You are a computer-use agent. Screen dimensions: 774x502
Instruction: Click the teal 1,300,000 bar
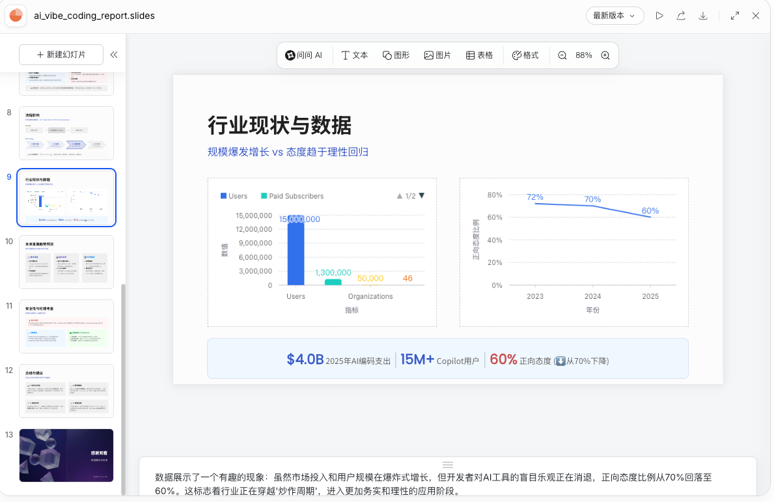click(x=333, y=283)
